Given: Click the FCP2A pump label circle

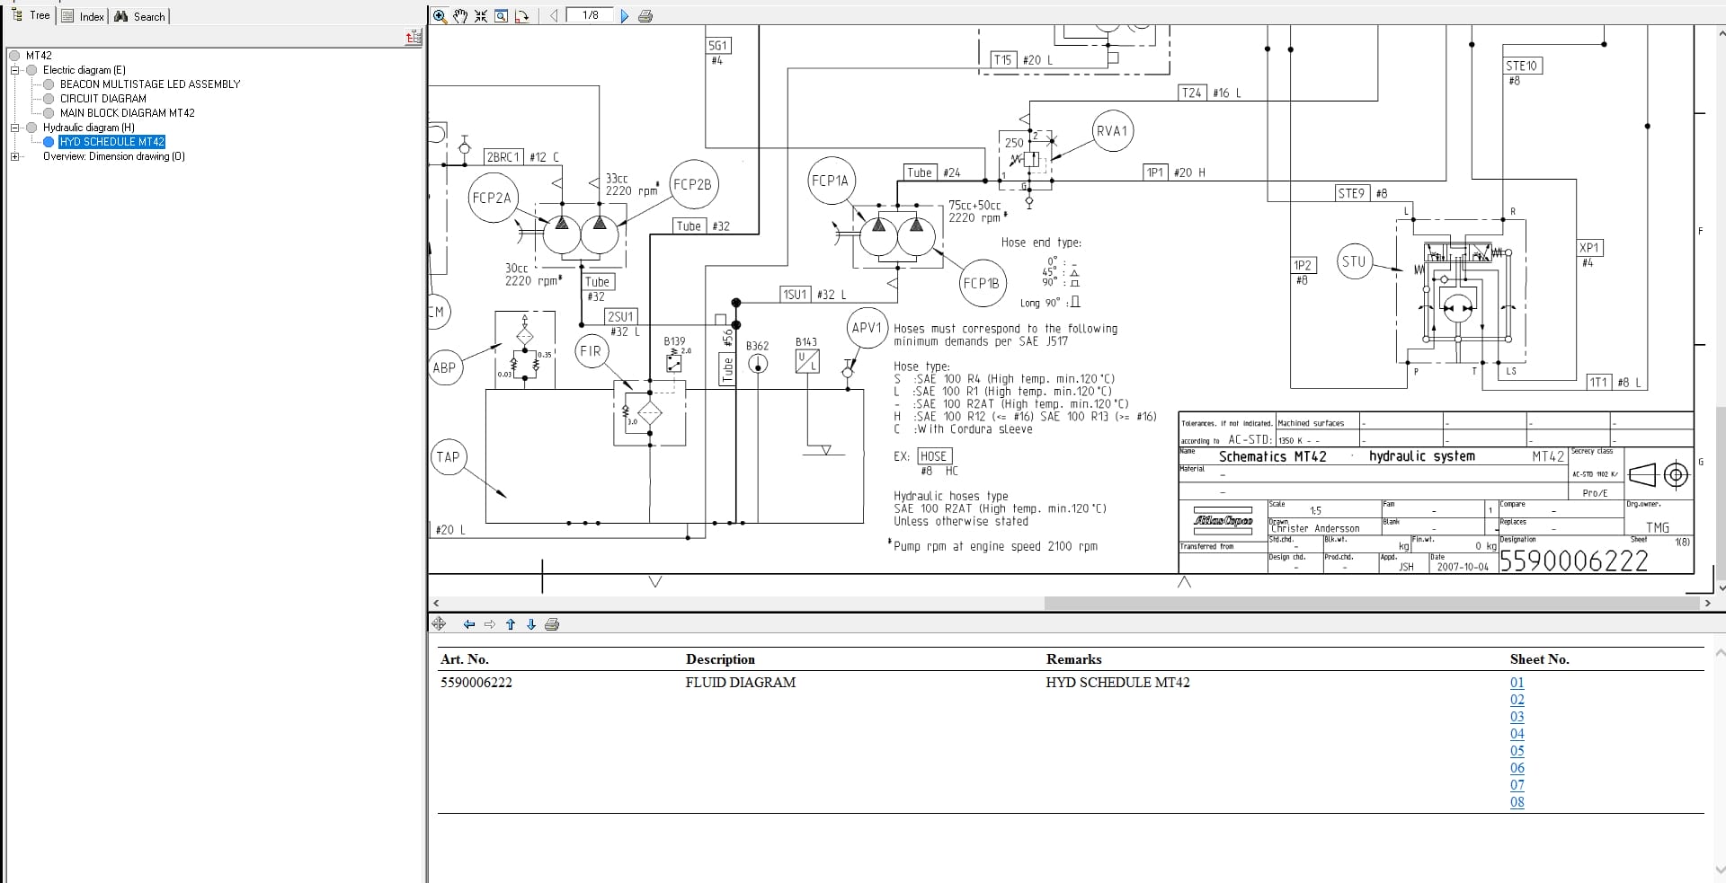Looking at the screenshot, I should click(x=492, y=199).
